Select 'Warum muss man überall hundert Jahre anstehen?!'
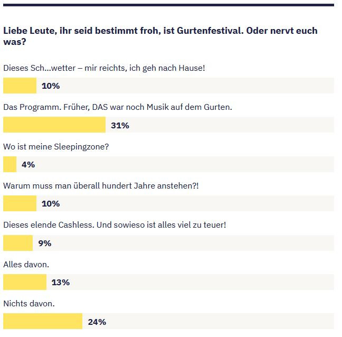 tap(101, 186)
